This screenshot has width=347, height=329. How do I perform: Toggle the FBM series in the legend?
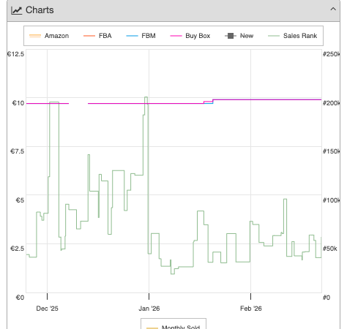coord(141,36)
